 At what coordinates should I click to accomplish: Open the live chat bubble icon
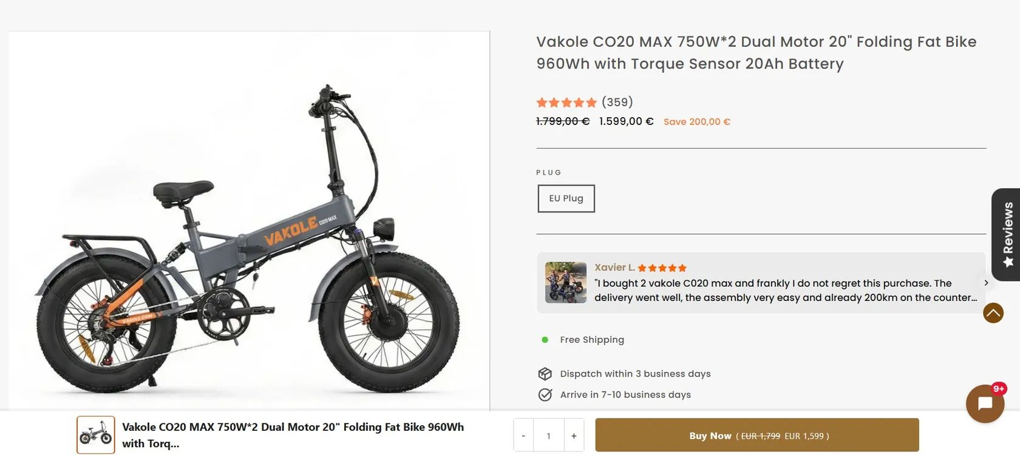(985, 404)
